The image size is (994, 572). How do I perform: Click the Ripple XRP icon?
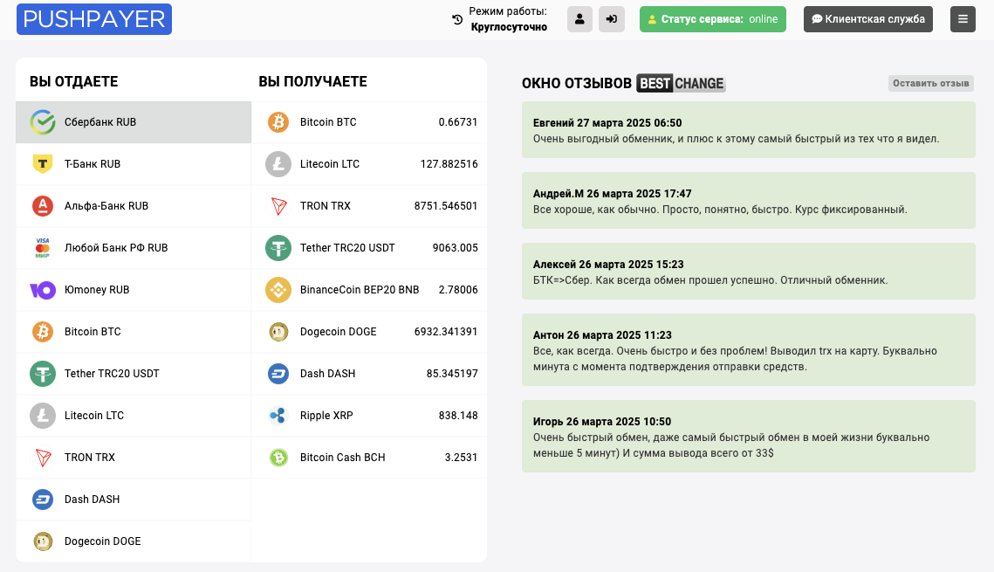(278, 416)
